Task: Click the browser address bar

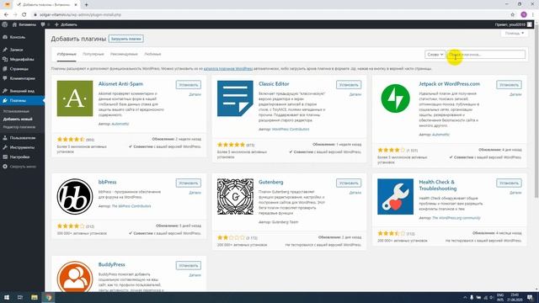Action: click(x=268, y=15)
